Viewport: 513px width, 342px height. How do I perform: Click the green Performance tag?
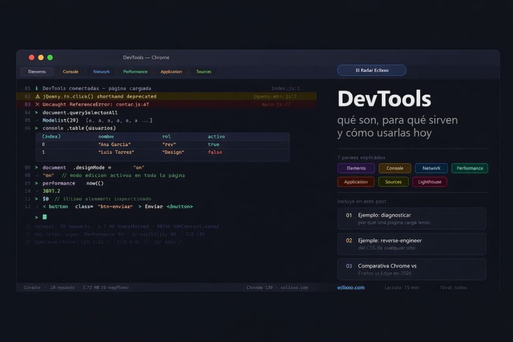point(469,168)
